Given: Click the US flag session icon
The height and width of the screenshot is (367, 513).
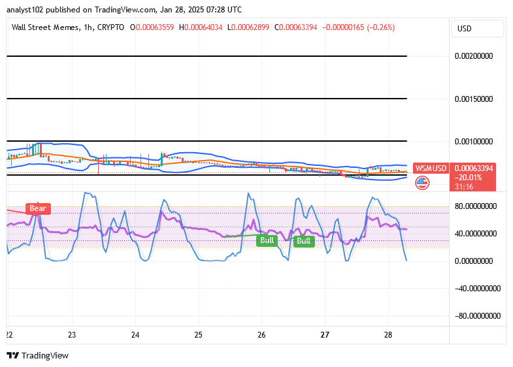Looking at the screenshot, I should 422,183.
